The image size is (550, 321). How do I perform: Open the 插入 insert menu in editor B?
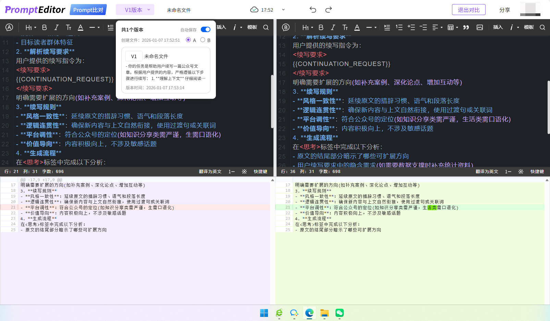tap(498, 27)
